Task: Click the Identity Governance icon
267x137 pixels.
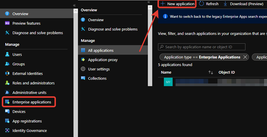Action: pyautogui.click(x=7, y=131)
